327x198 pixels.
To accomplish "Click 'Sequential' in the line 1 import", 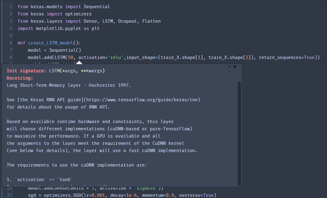I will (97, 7).
